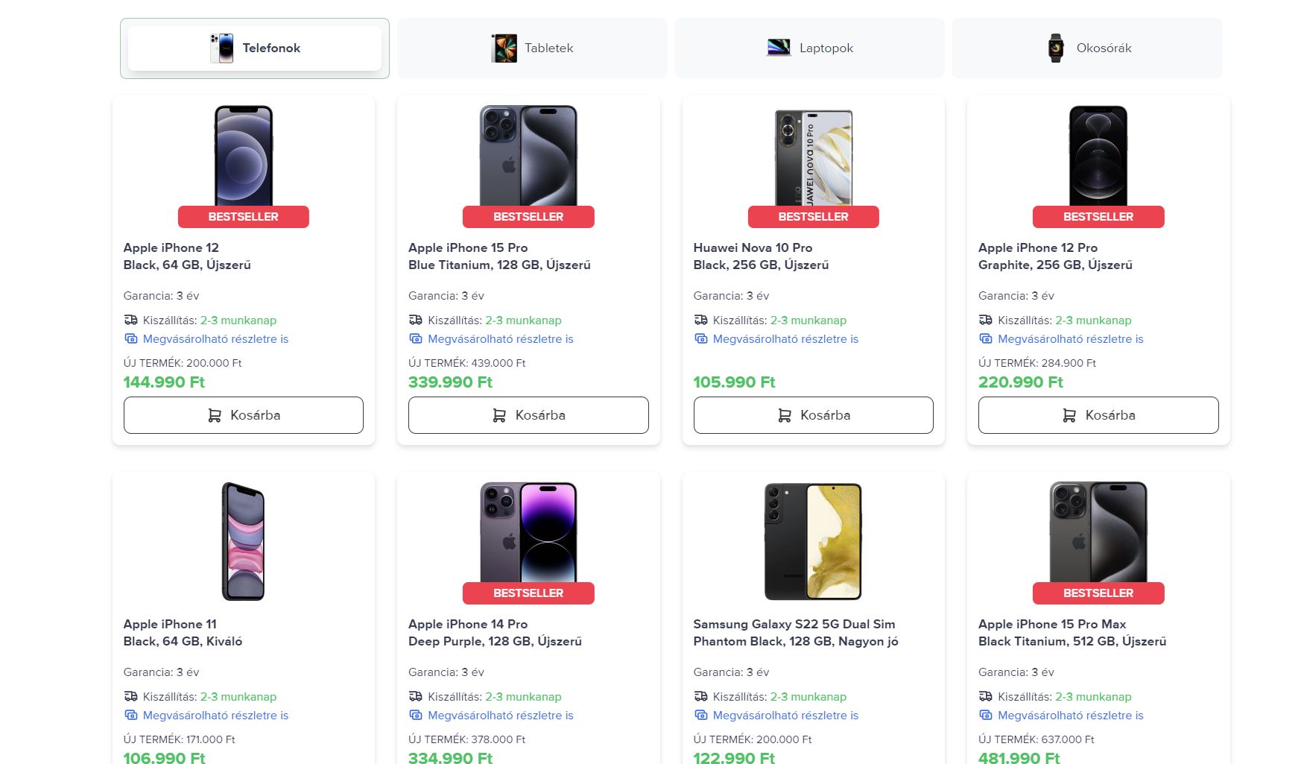Click the Samsung Galaxy S22 product image
The width and height of the screenshot is (1307, 764).
813,541
